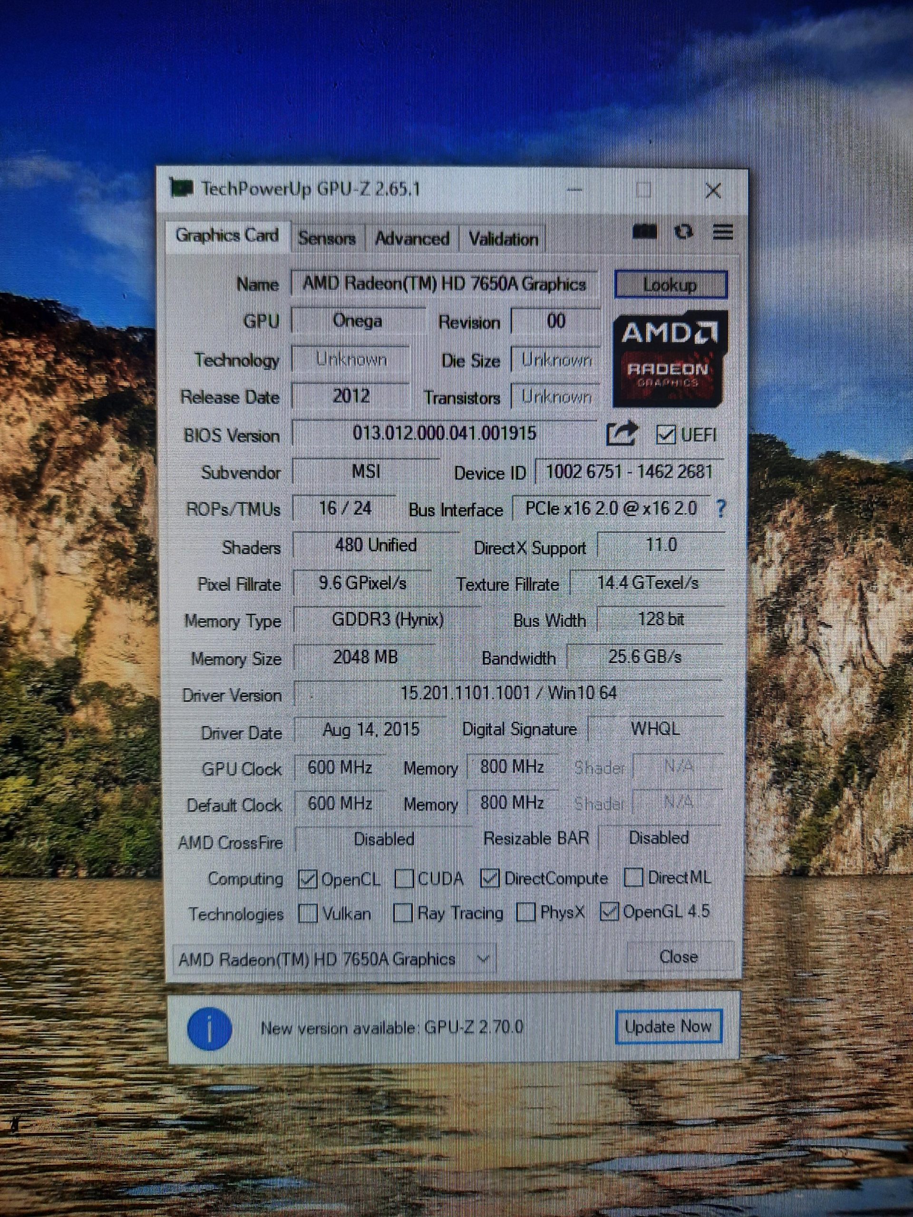Screen dimensions: 913x1217
Task: Minimize the GPU-Z window
Action: (x=574, y=190)
